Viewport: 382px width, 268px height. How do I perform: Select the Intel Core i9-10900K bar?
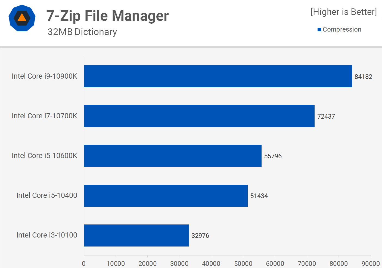218,76
